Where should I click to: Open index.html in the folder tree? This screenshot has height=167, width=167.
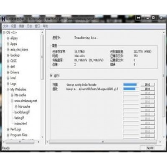[20, 124]
